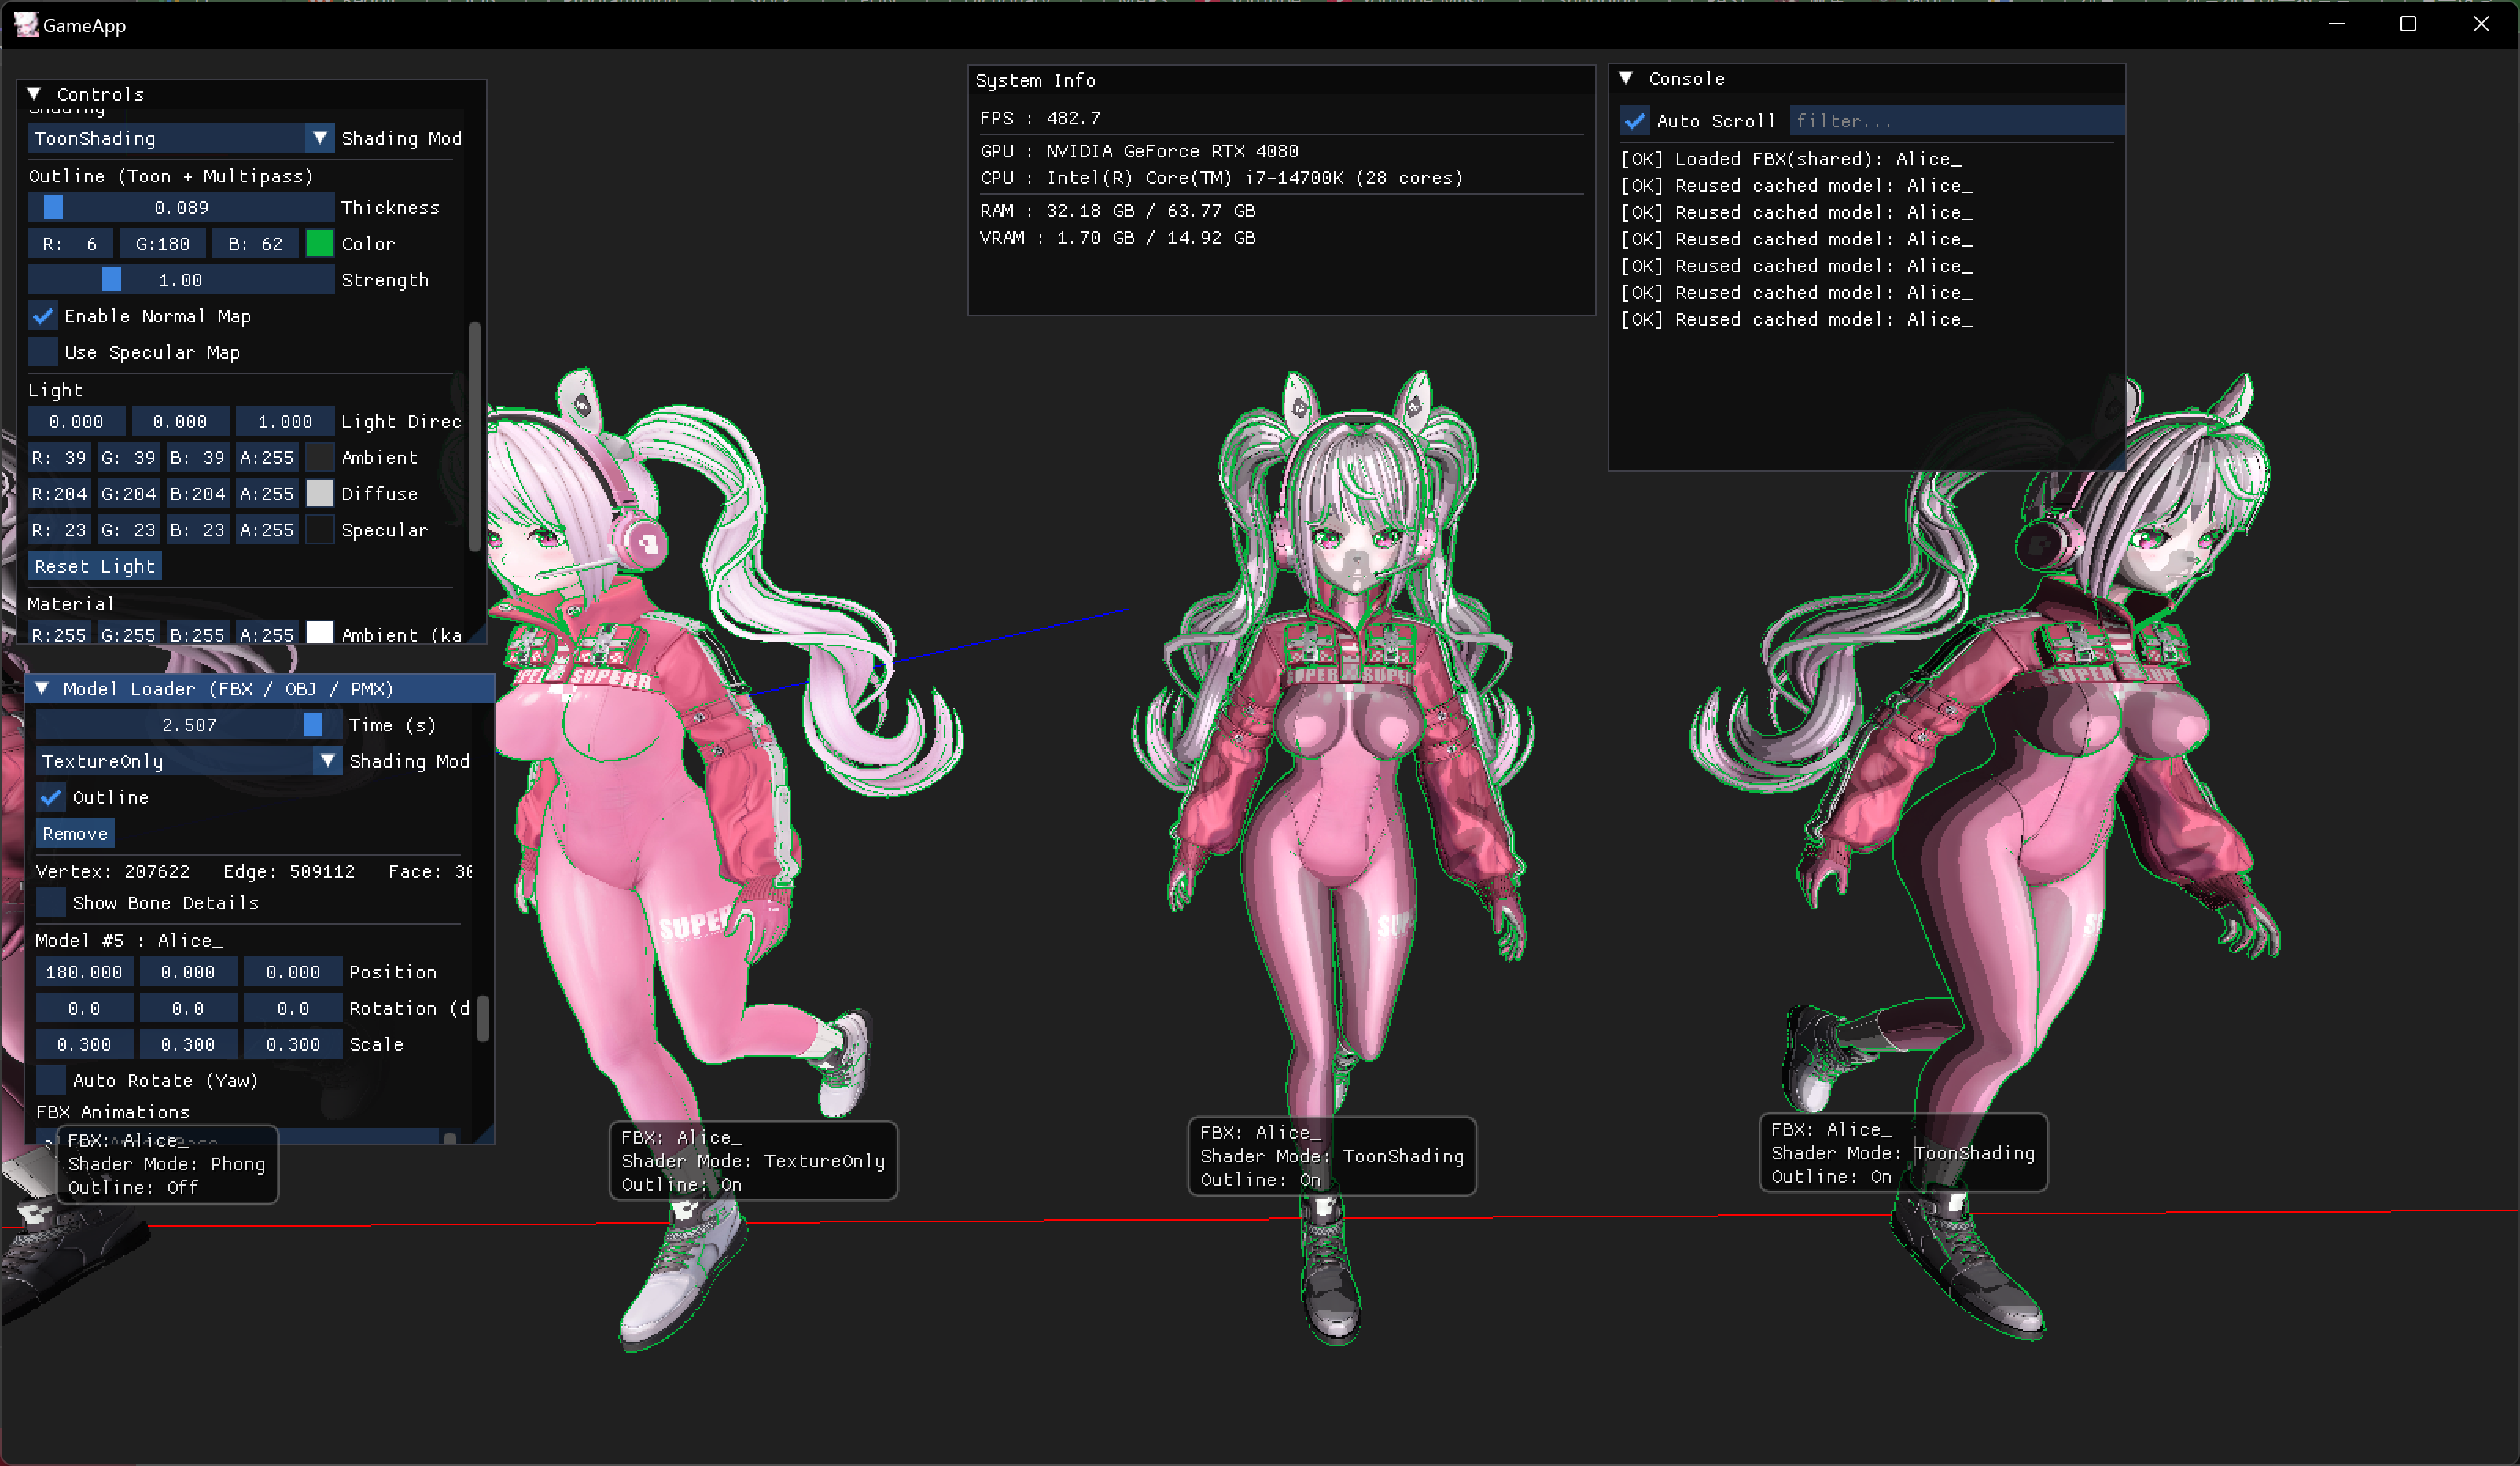Open the ToonShading shading mode dropdown
Viewport: 2520px width, 1466px height.
(x=319, y=138)
